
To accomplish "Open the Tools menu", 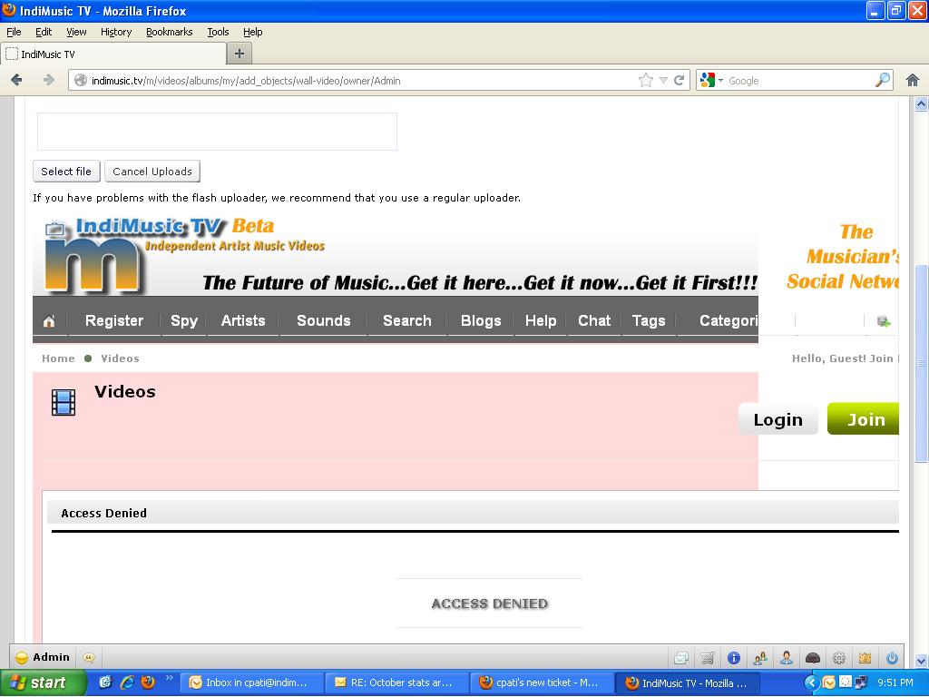I will pyautogui.click(x=218, y=32).
